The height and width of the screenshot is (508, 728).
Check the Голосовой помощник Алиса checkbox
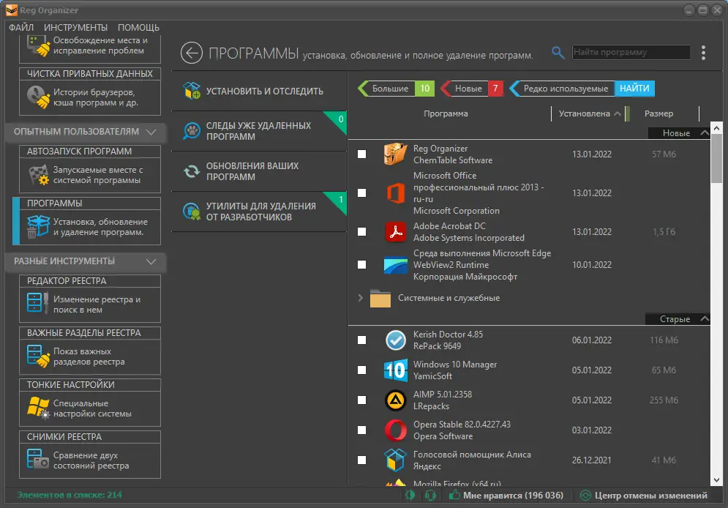361,460
